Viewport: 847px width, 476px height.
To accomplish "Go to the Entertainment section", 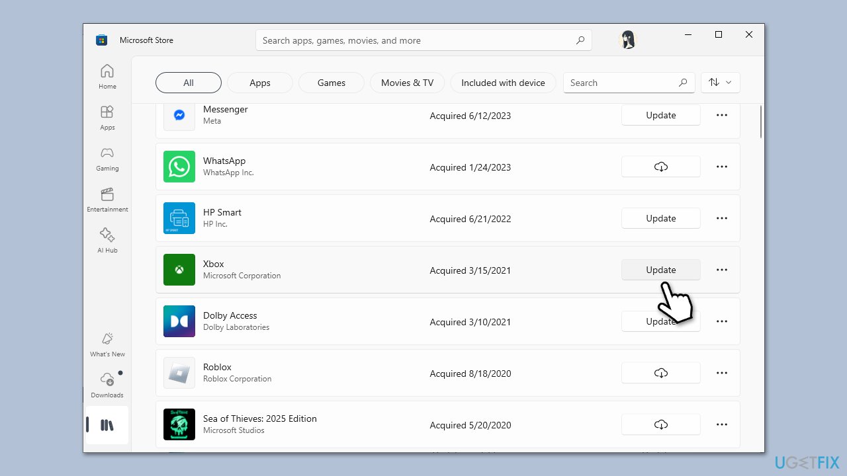I will pyautogui.click(x=107, y=200).
